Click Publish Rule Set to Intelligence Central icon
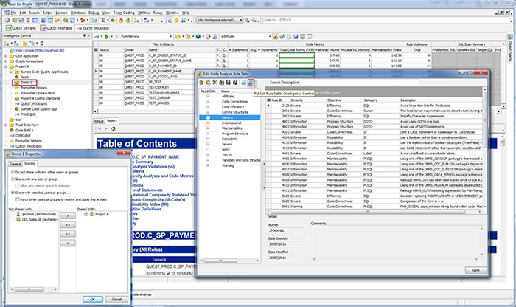Image resolution: width=516 pixels, height=307 pixels. 251,83
